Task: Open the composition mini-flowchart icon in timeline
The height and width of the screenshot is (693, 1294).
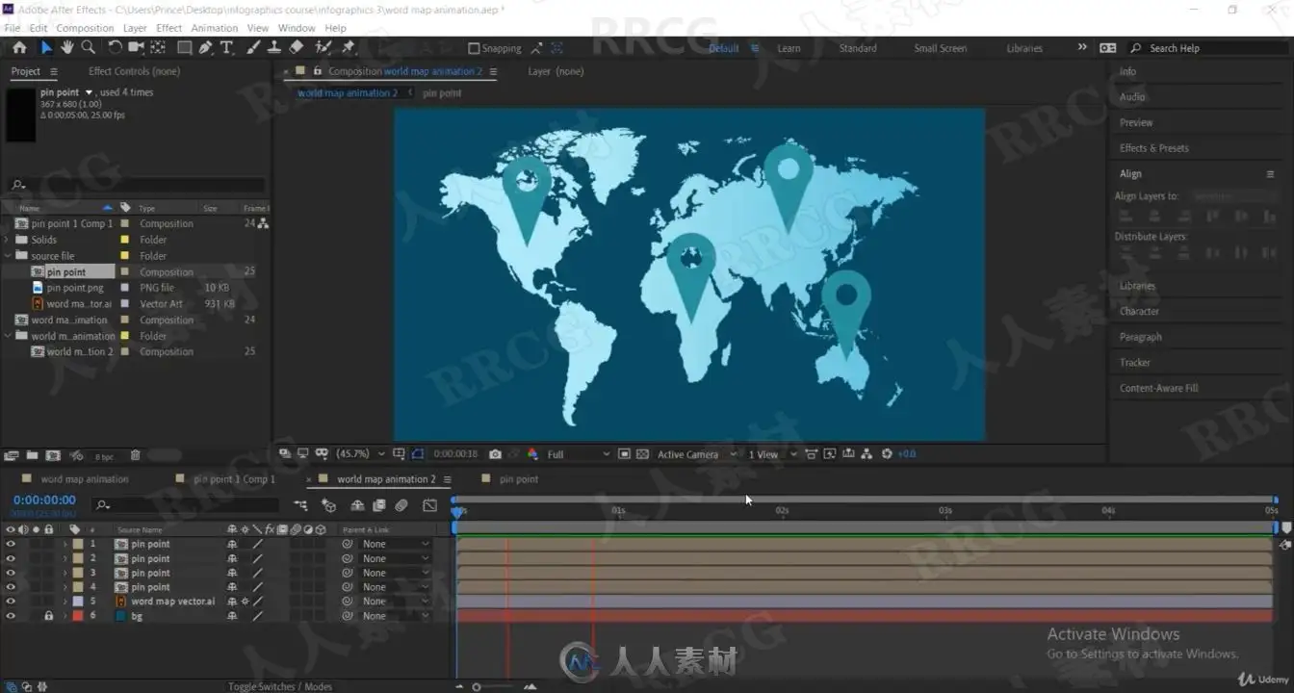Action: (301, 505)
